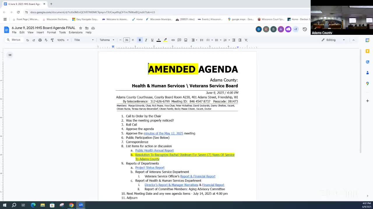
Task: Show document outline icon
Action: (10, 55)
